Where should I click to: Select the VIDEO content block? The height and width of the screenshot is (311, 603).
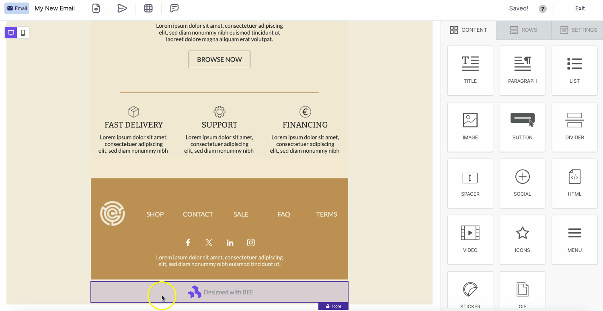470,239
